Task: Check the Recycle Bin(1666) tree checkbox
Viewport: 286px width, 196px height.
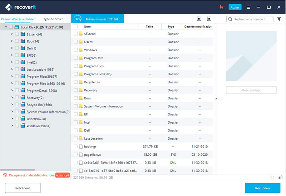Action: [17, 104]
